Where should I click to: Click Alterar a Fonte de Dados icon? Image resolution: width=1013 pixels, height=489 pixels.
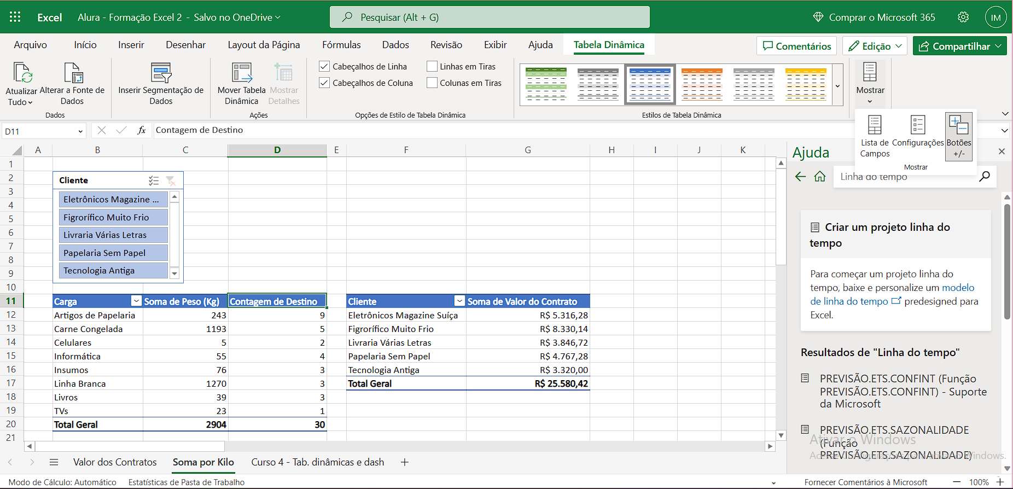(73, 73)
